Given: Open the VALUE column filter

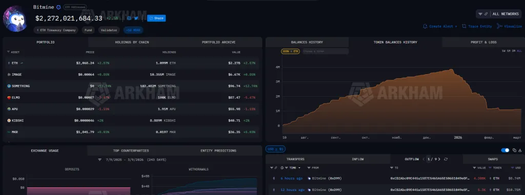Looking at the screenshot, I should click(474, 168).
